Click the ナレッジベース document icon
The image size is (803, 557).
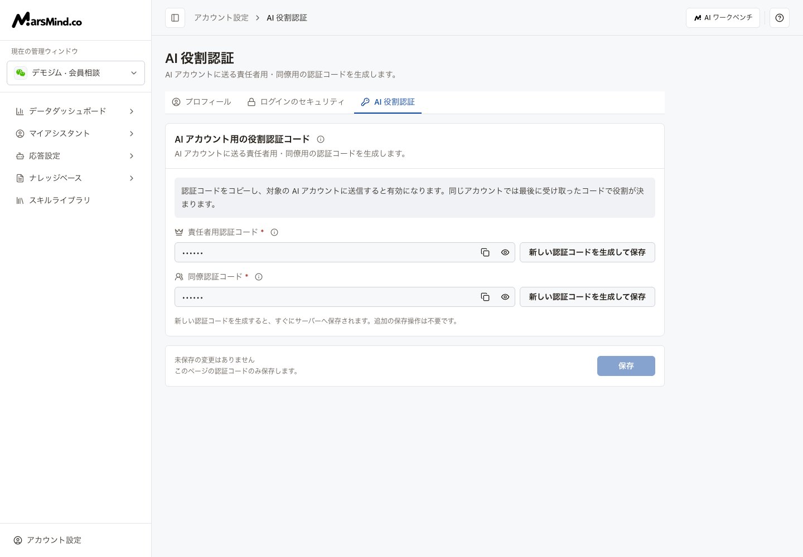pos(20,178)
